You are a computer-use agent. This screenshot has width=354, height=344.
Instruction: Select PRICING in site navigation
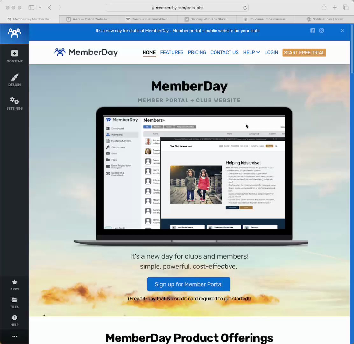point(197,53)
